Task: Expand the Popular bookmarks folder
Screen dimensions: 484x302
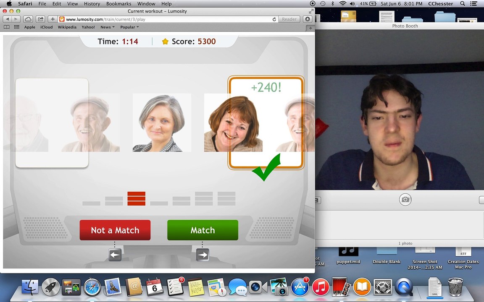Action: point(129,27)
